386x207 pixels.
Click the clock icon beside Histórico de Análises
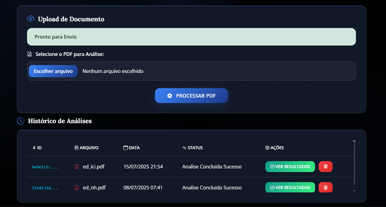[21, 121]
